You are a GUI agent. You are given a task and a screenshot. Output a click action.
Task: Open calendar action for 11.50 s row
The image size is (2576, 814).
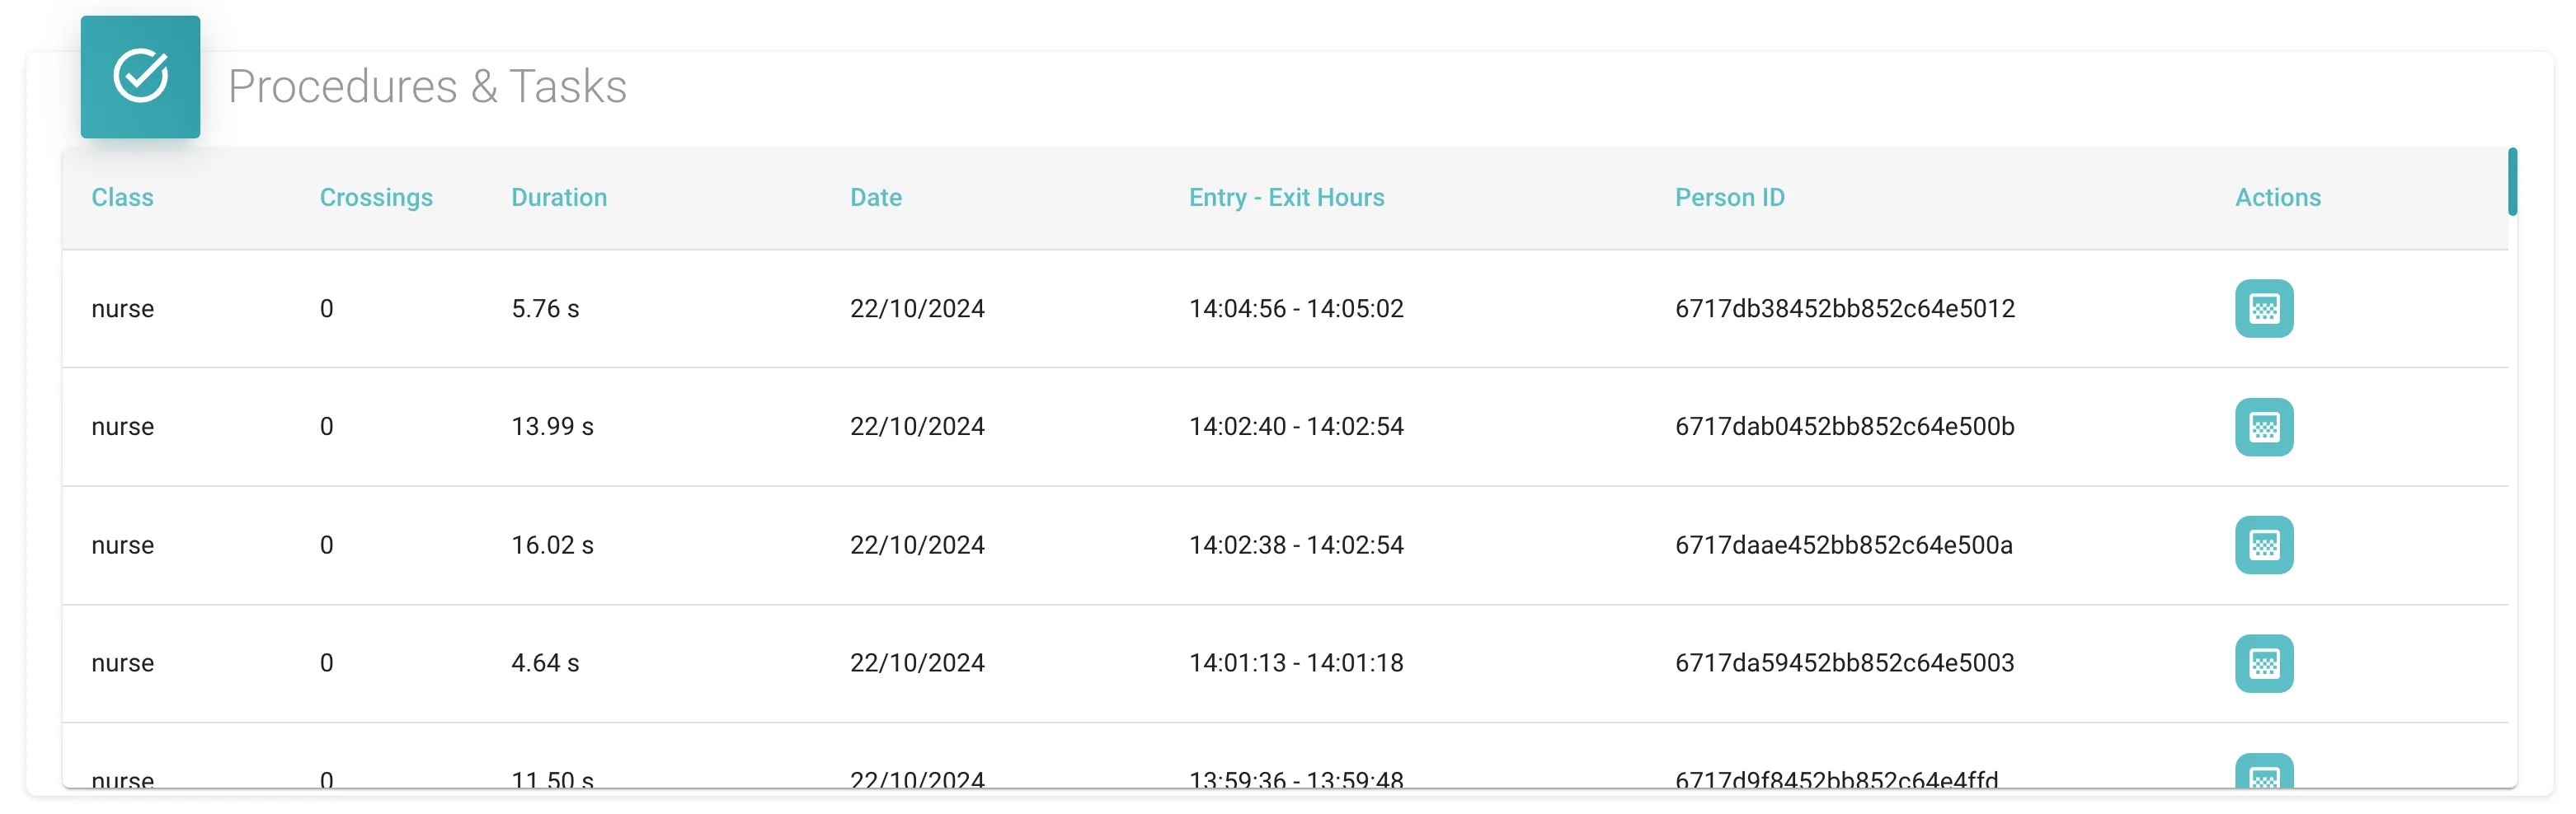[x=2264, y=771]
